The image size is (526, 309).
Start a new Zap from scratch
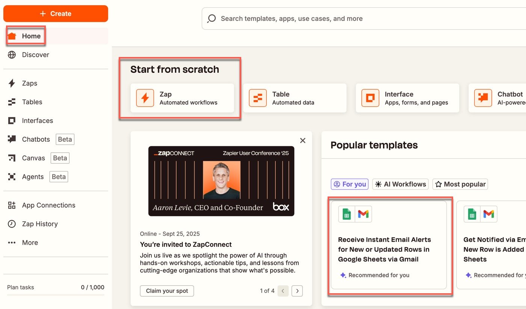point(182,98)
